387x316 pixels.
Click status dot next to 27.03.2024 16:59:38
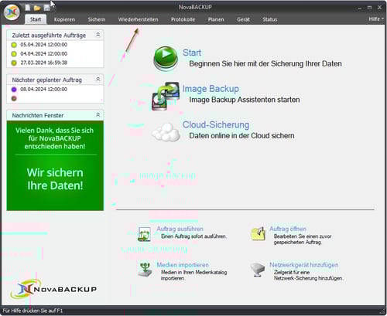point(14,63)
